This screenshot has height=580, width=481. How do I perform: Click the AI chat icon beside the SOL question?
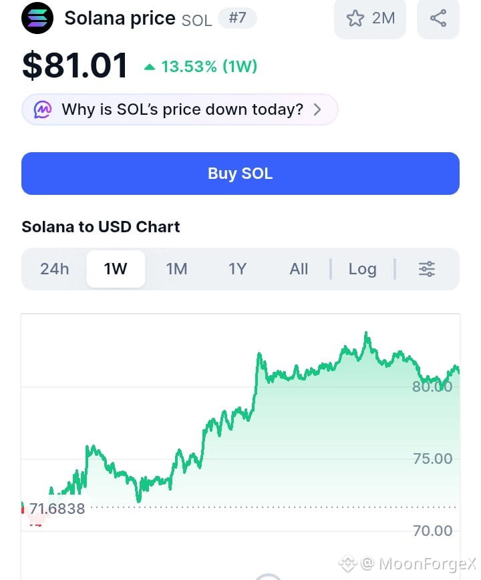click(x=43, y=109)
